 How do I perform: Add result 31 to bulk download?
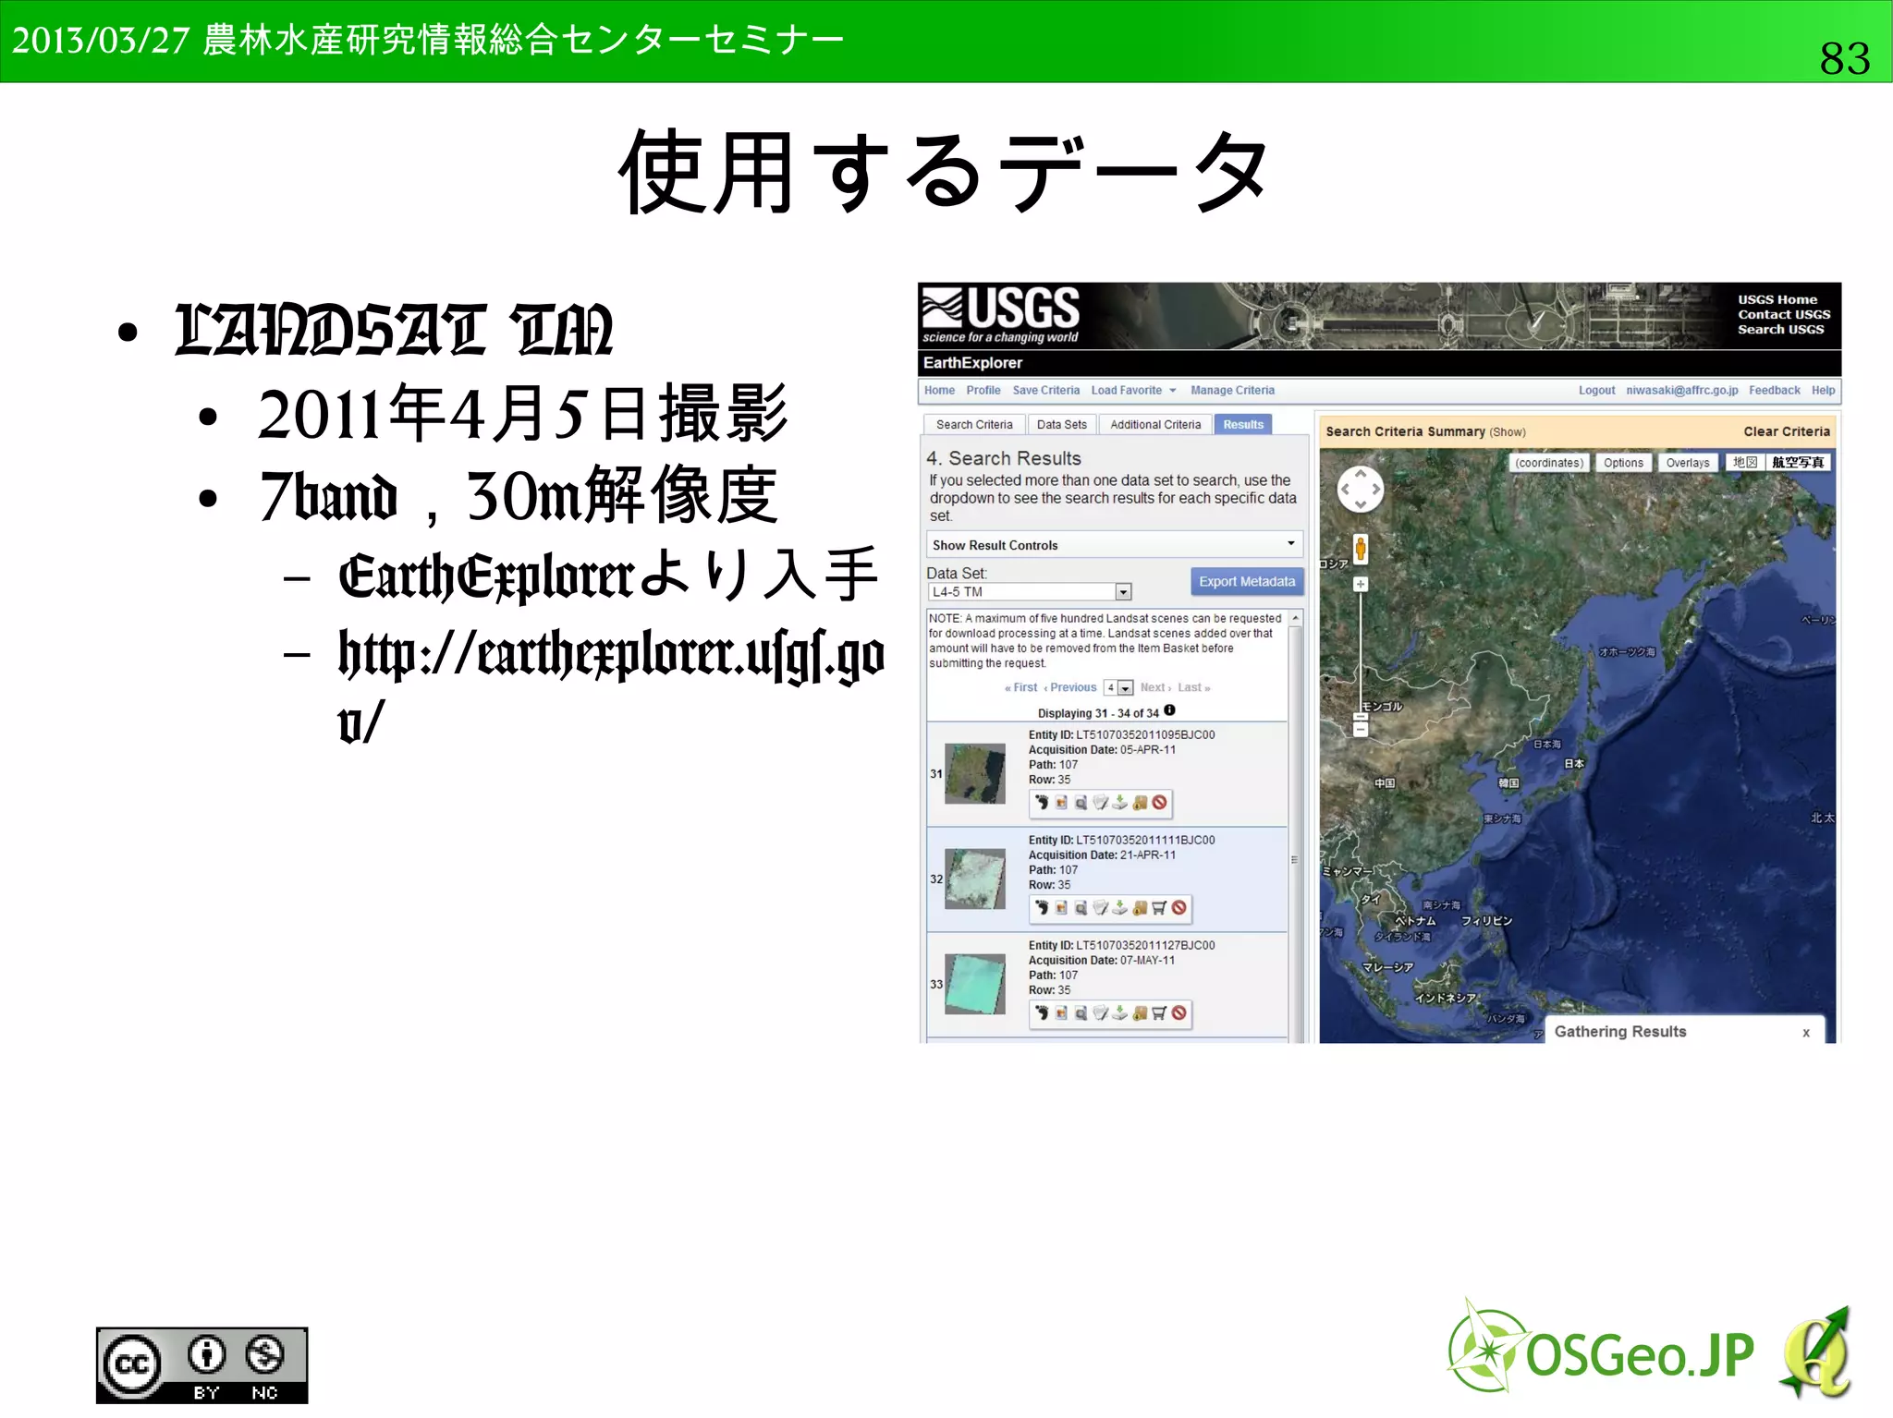(1140, 803)
